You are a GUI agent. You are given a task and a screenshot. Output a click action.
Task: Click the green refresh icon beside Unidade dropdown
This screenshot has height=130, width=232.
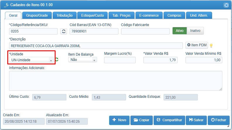[57, 59]
